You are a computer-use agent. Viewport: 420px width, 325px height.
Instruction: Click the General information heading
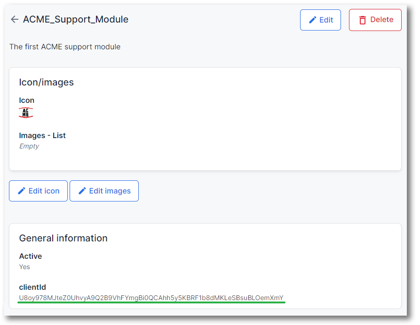(x=63, y=238)
